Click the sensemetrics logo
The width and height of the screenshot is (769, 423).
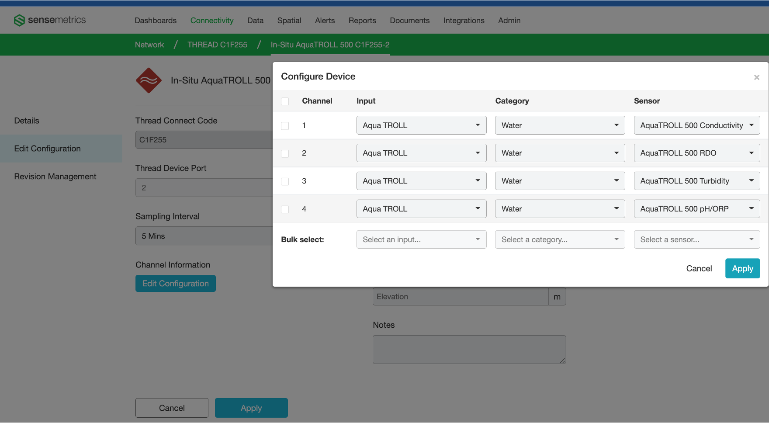pos(50,20)
